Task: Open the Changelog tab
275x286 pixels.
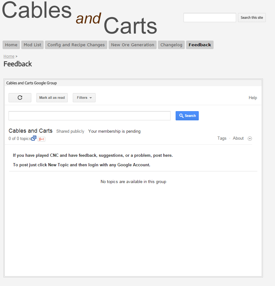Action: 171,45
